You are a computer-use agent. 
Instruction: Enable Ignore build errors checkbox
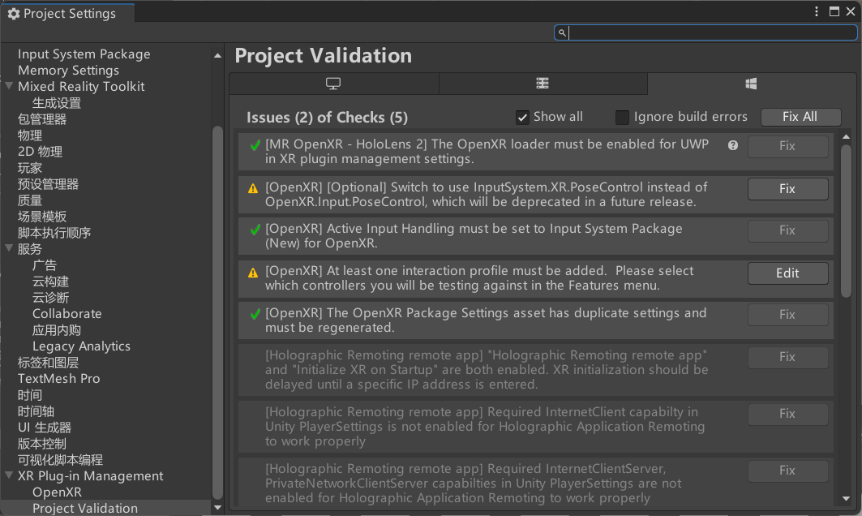(x=622, y=118)
